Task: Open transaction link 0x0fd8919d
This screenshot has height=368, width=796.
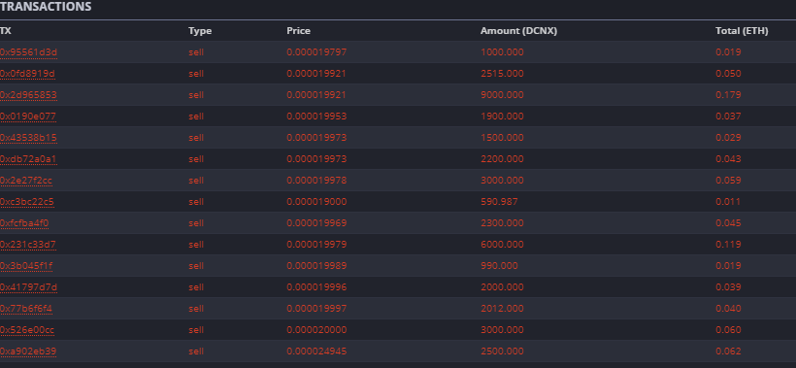Action: coord(27,74)
